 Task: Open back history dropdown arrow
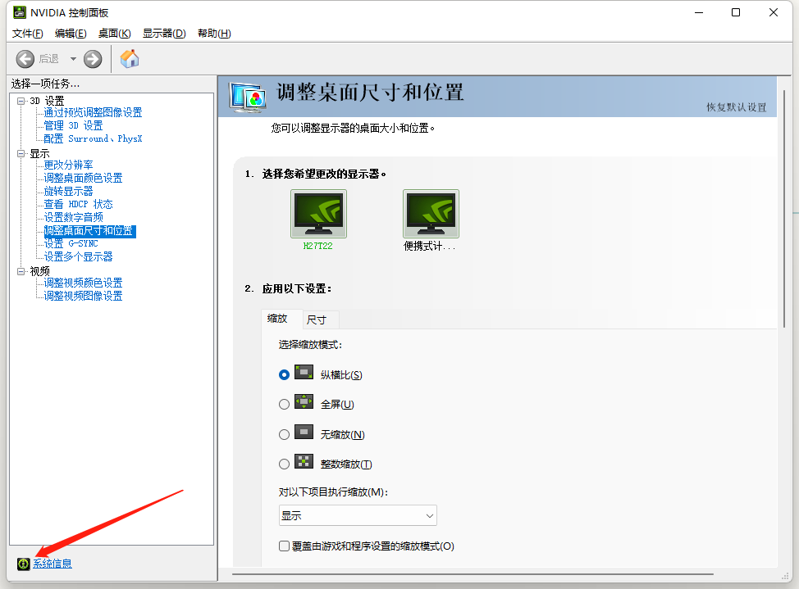pos(73,59)
